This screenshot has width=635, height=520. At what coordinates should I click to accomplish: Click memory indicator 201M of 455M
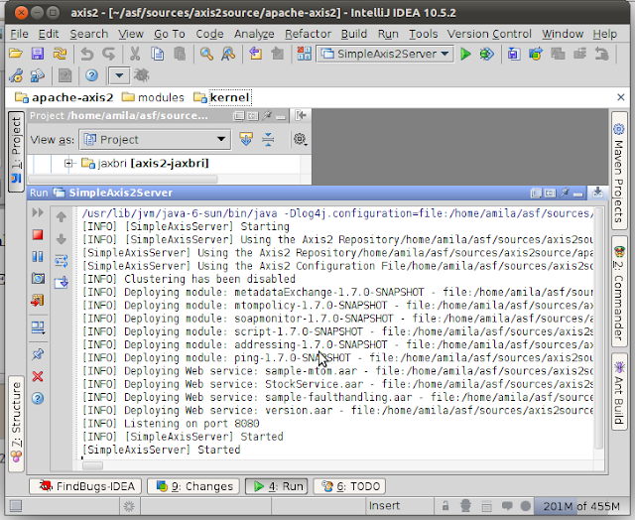581,506
